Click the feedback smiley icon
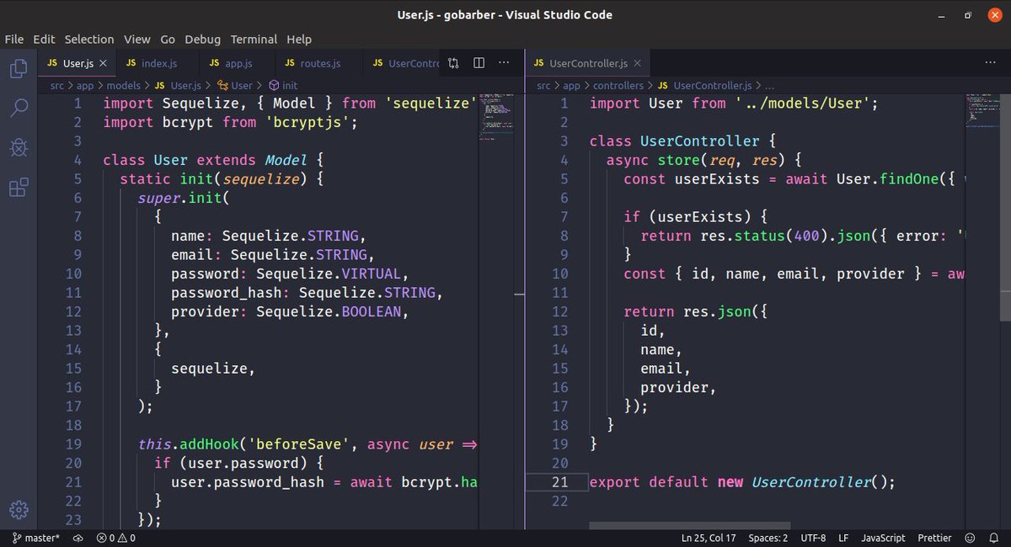The image size is (1011, 547). [971, 538]
